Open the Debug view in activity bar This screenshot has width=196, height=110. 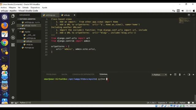tap(13, 38)
